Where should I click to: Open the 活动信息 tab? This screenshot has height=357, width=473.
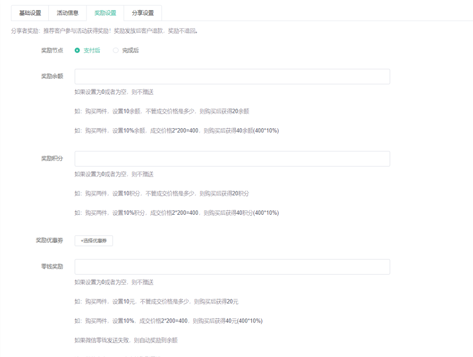pyautogui.click(x=67, y=13)
